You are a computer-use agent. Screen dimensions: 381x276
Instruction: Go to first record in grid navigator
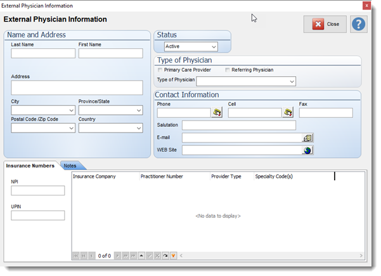coord(76,256)
